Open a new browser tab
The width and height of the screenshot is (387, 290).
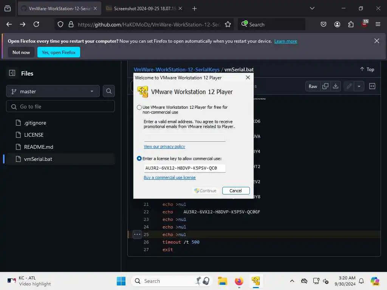(195, 9)
